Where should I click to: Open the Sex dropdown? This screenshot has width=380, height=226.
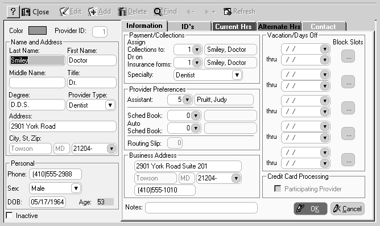click(x=76, y=188)
